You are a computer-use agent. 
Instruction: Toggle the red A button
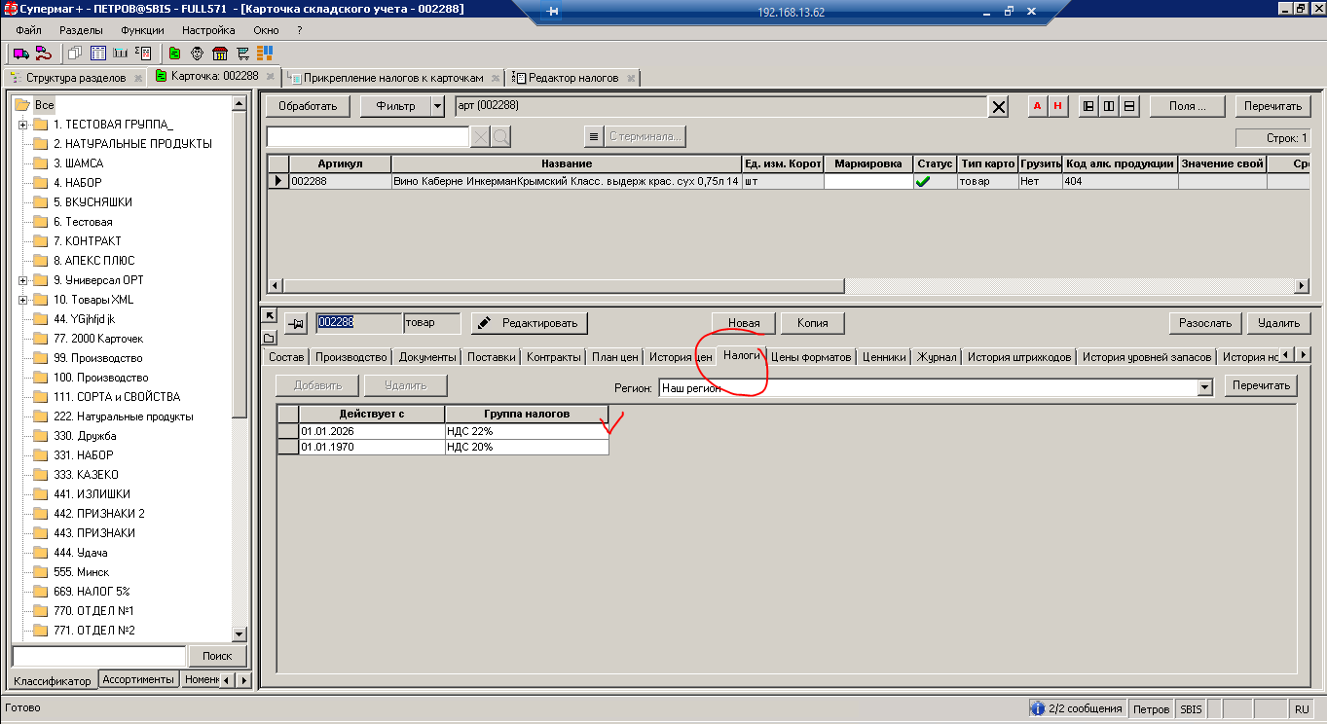pos(1037,106)
